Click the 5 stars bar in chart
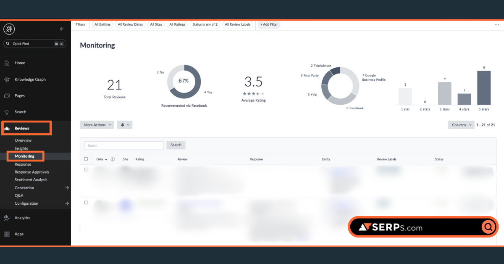 click(x=484, y=87)
